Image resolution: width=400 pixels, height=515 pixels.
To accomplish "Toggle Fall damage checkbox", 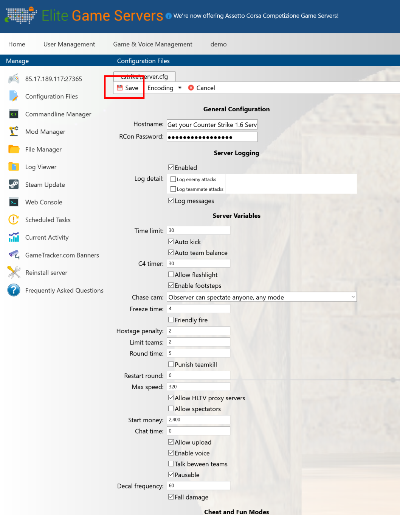I will [x=171, y=497].
